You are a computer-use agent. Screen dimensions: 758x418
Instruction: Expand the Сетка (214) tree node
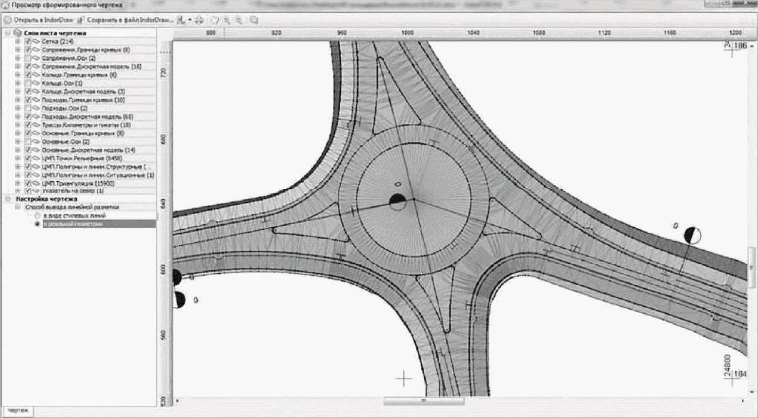tap(18, 42)
